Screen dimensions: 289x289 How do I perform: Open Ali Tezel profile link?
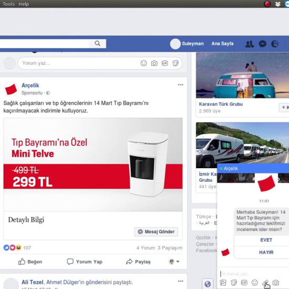click(33, 282)
